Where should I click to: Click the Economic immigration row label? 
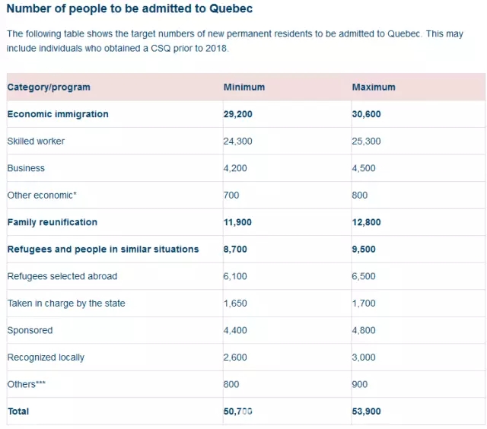click(58, 114)
